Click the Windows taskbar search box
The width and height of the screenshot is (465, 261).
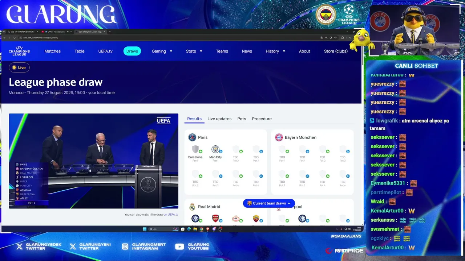163,229
